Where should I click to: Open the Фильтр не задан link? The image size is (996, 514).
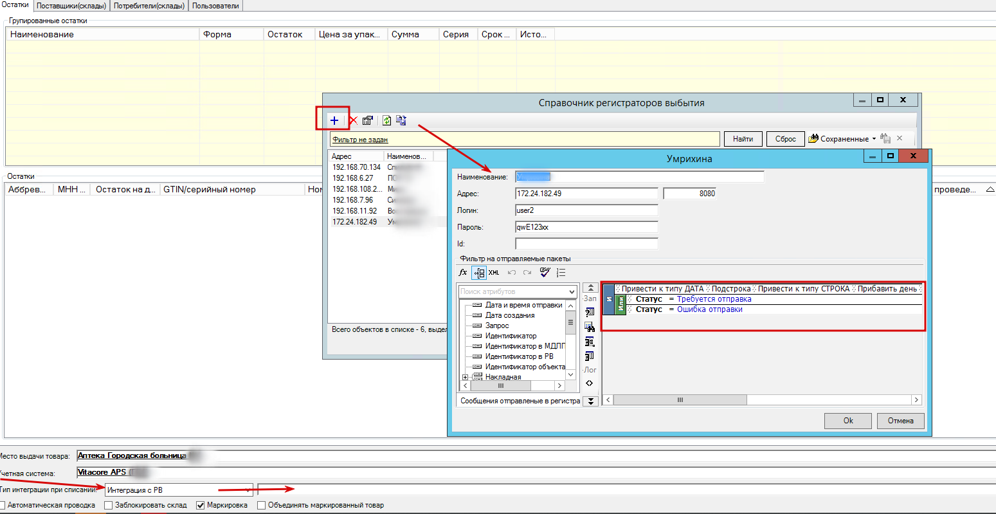click(x=360, y=140)
